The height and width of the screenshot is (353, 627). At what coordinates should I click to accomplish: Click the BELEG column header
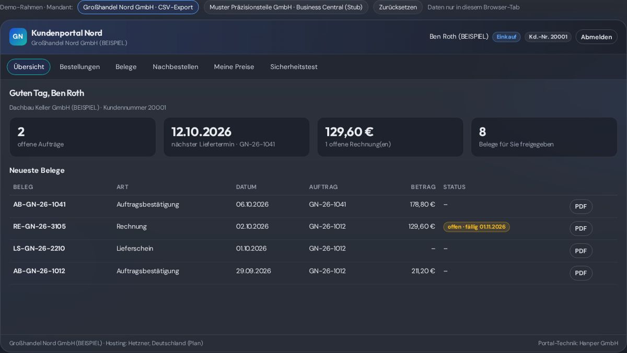(23, 187)
